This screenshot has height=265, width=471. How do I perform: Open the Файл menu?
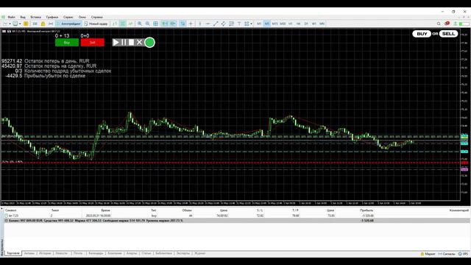[12, 17]
